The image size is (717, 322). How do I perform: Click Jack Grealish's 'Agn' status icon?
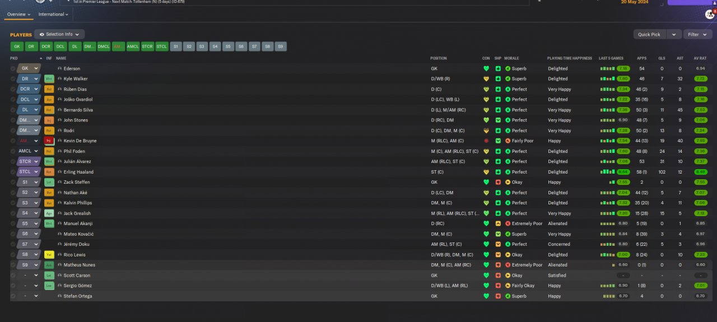(49, 213)
